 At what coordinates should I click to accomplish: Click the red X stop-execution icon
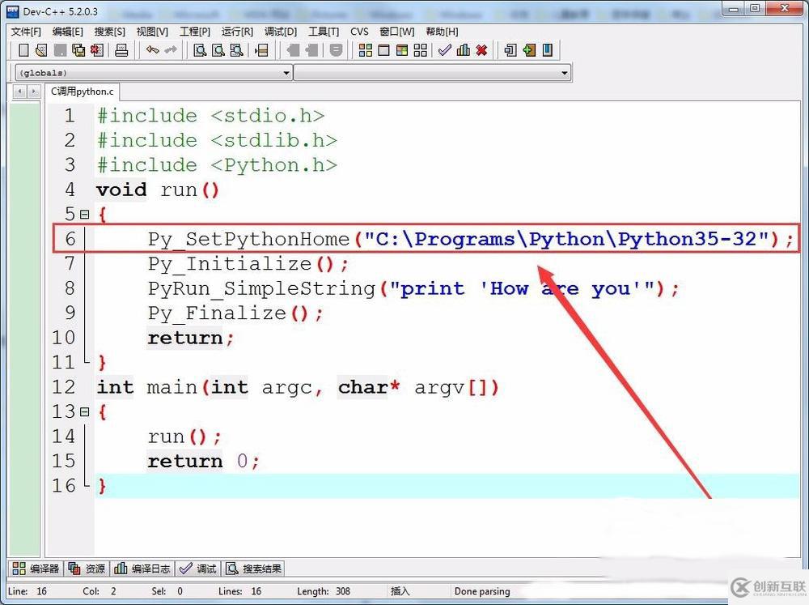(480, 50)
